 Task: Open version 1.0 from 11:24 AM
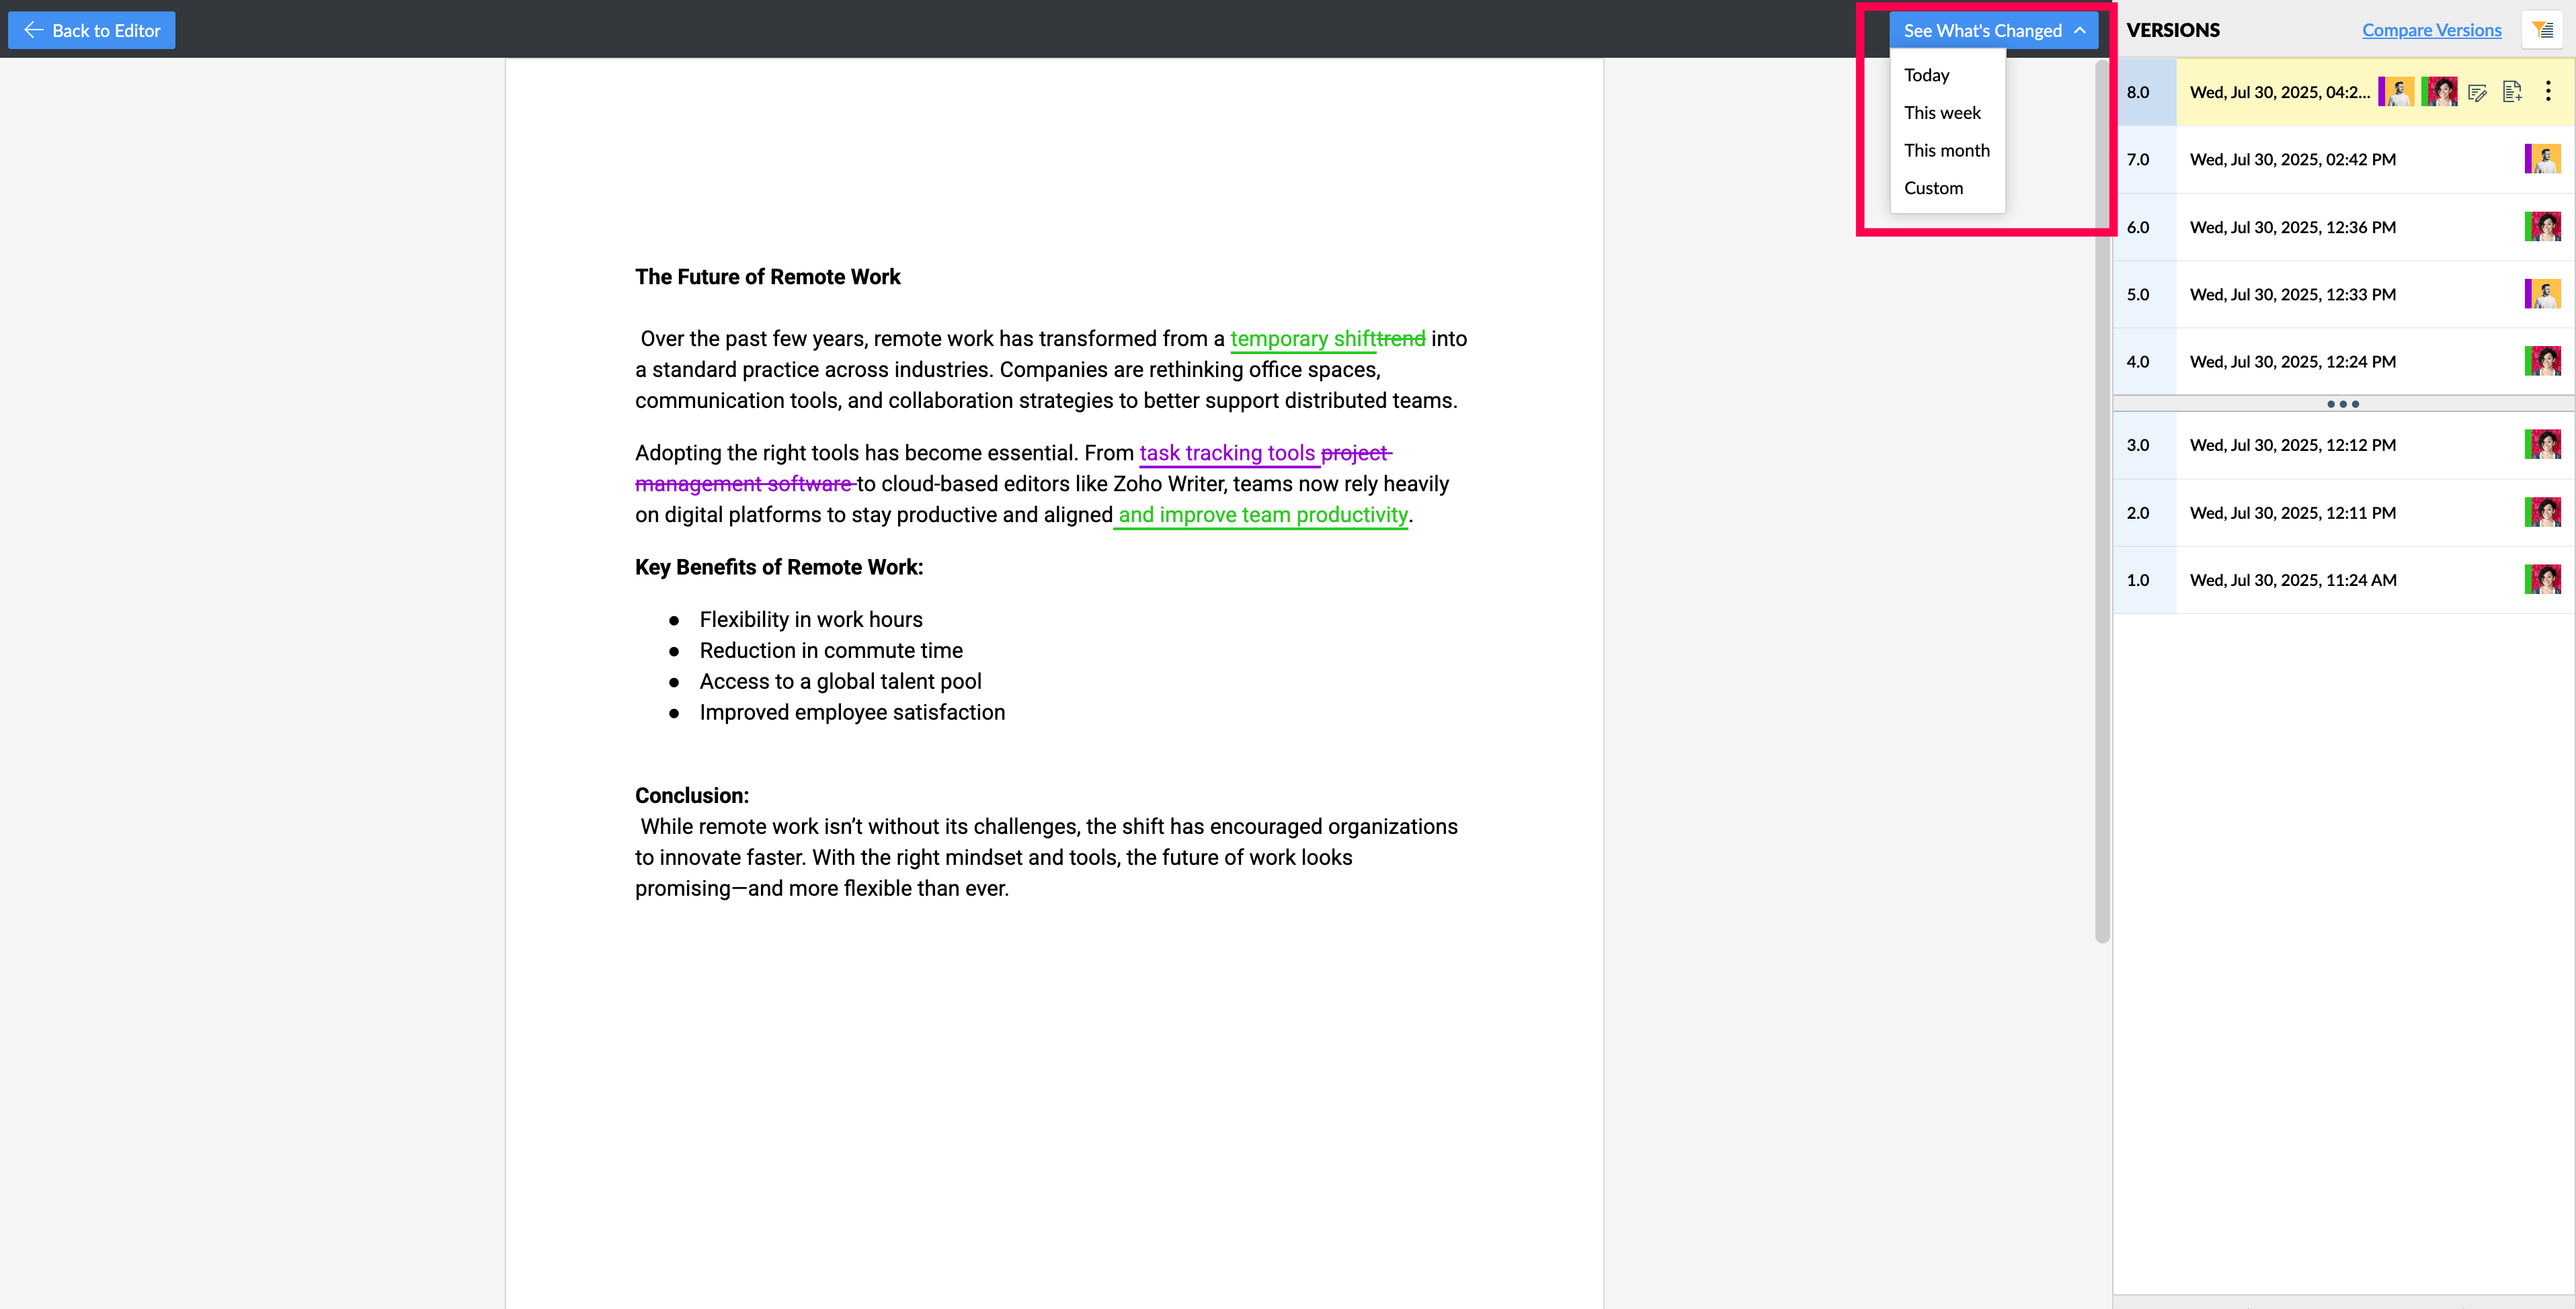point(2292,579)
